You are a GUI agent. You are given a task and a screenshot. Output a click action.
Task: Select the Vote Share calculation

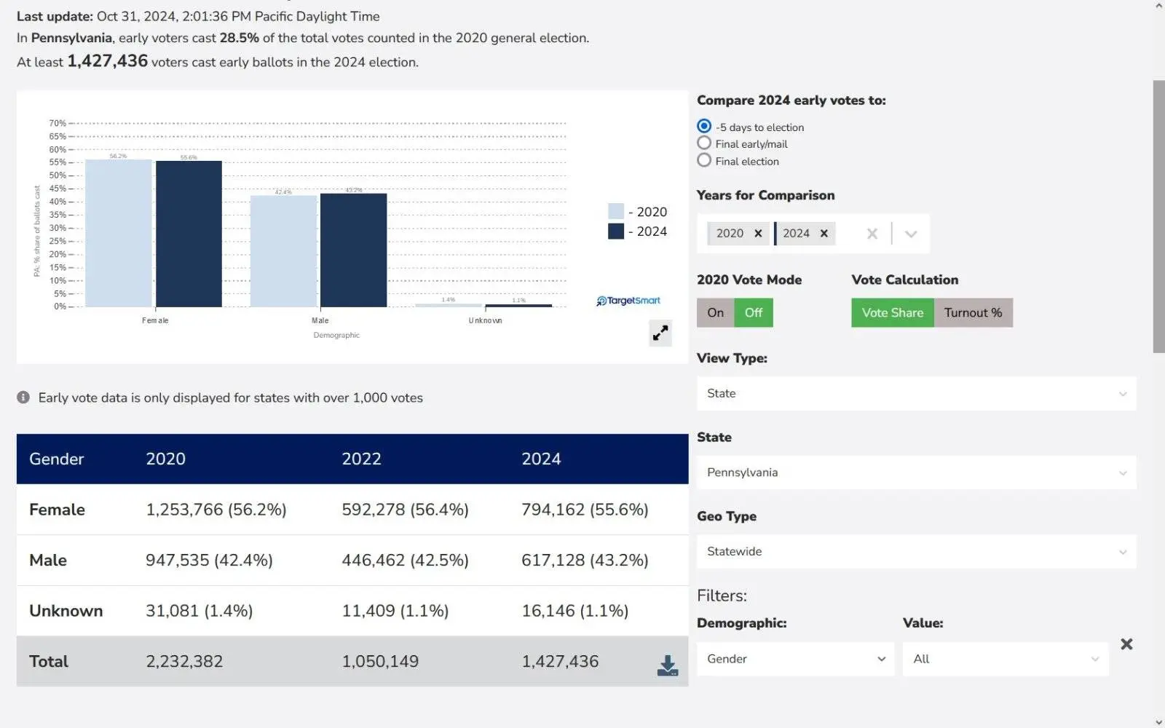pyautogui.click(x=892, y=313)
